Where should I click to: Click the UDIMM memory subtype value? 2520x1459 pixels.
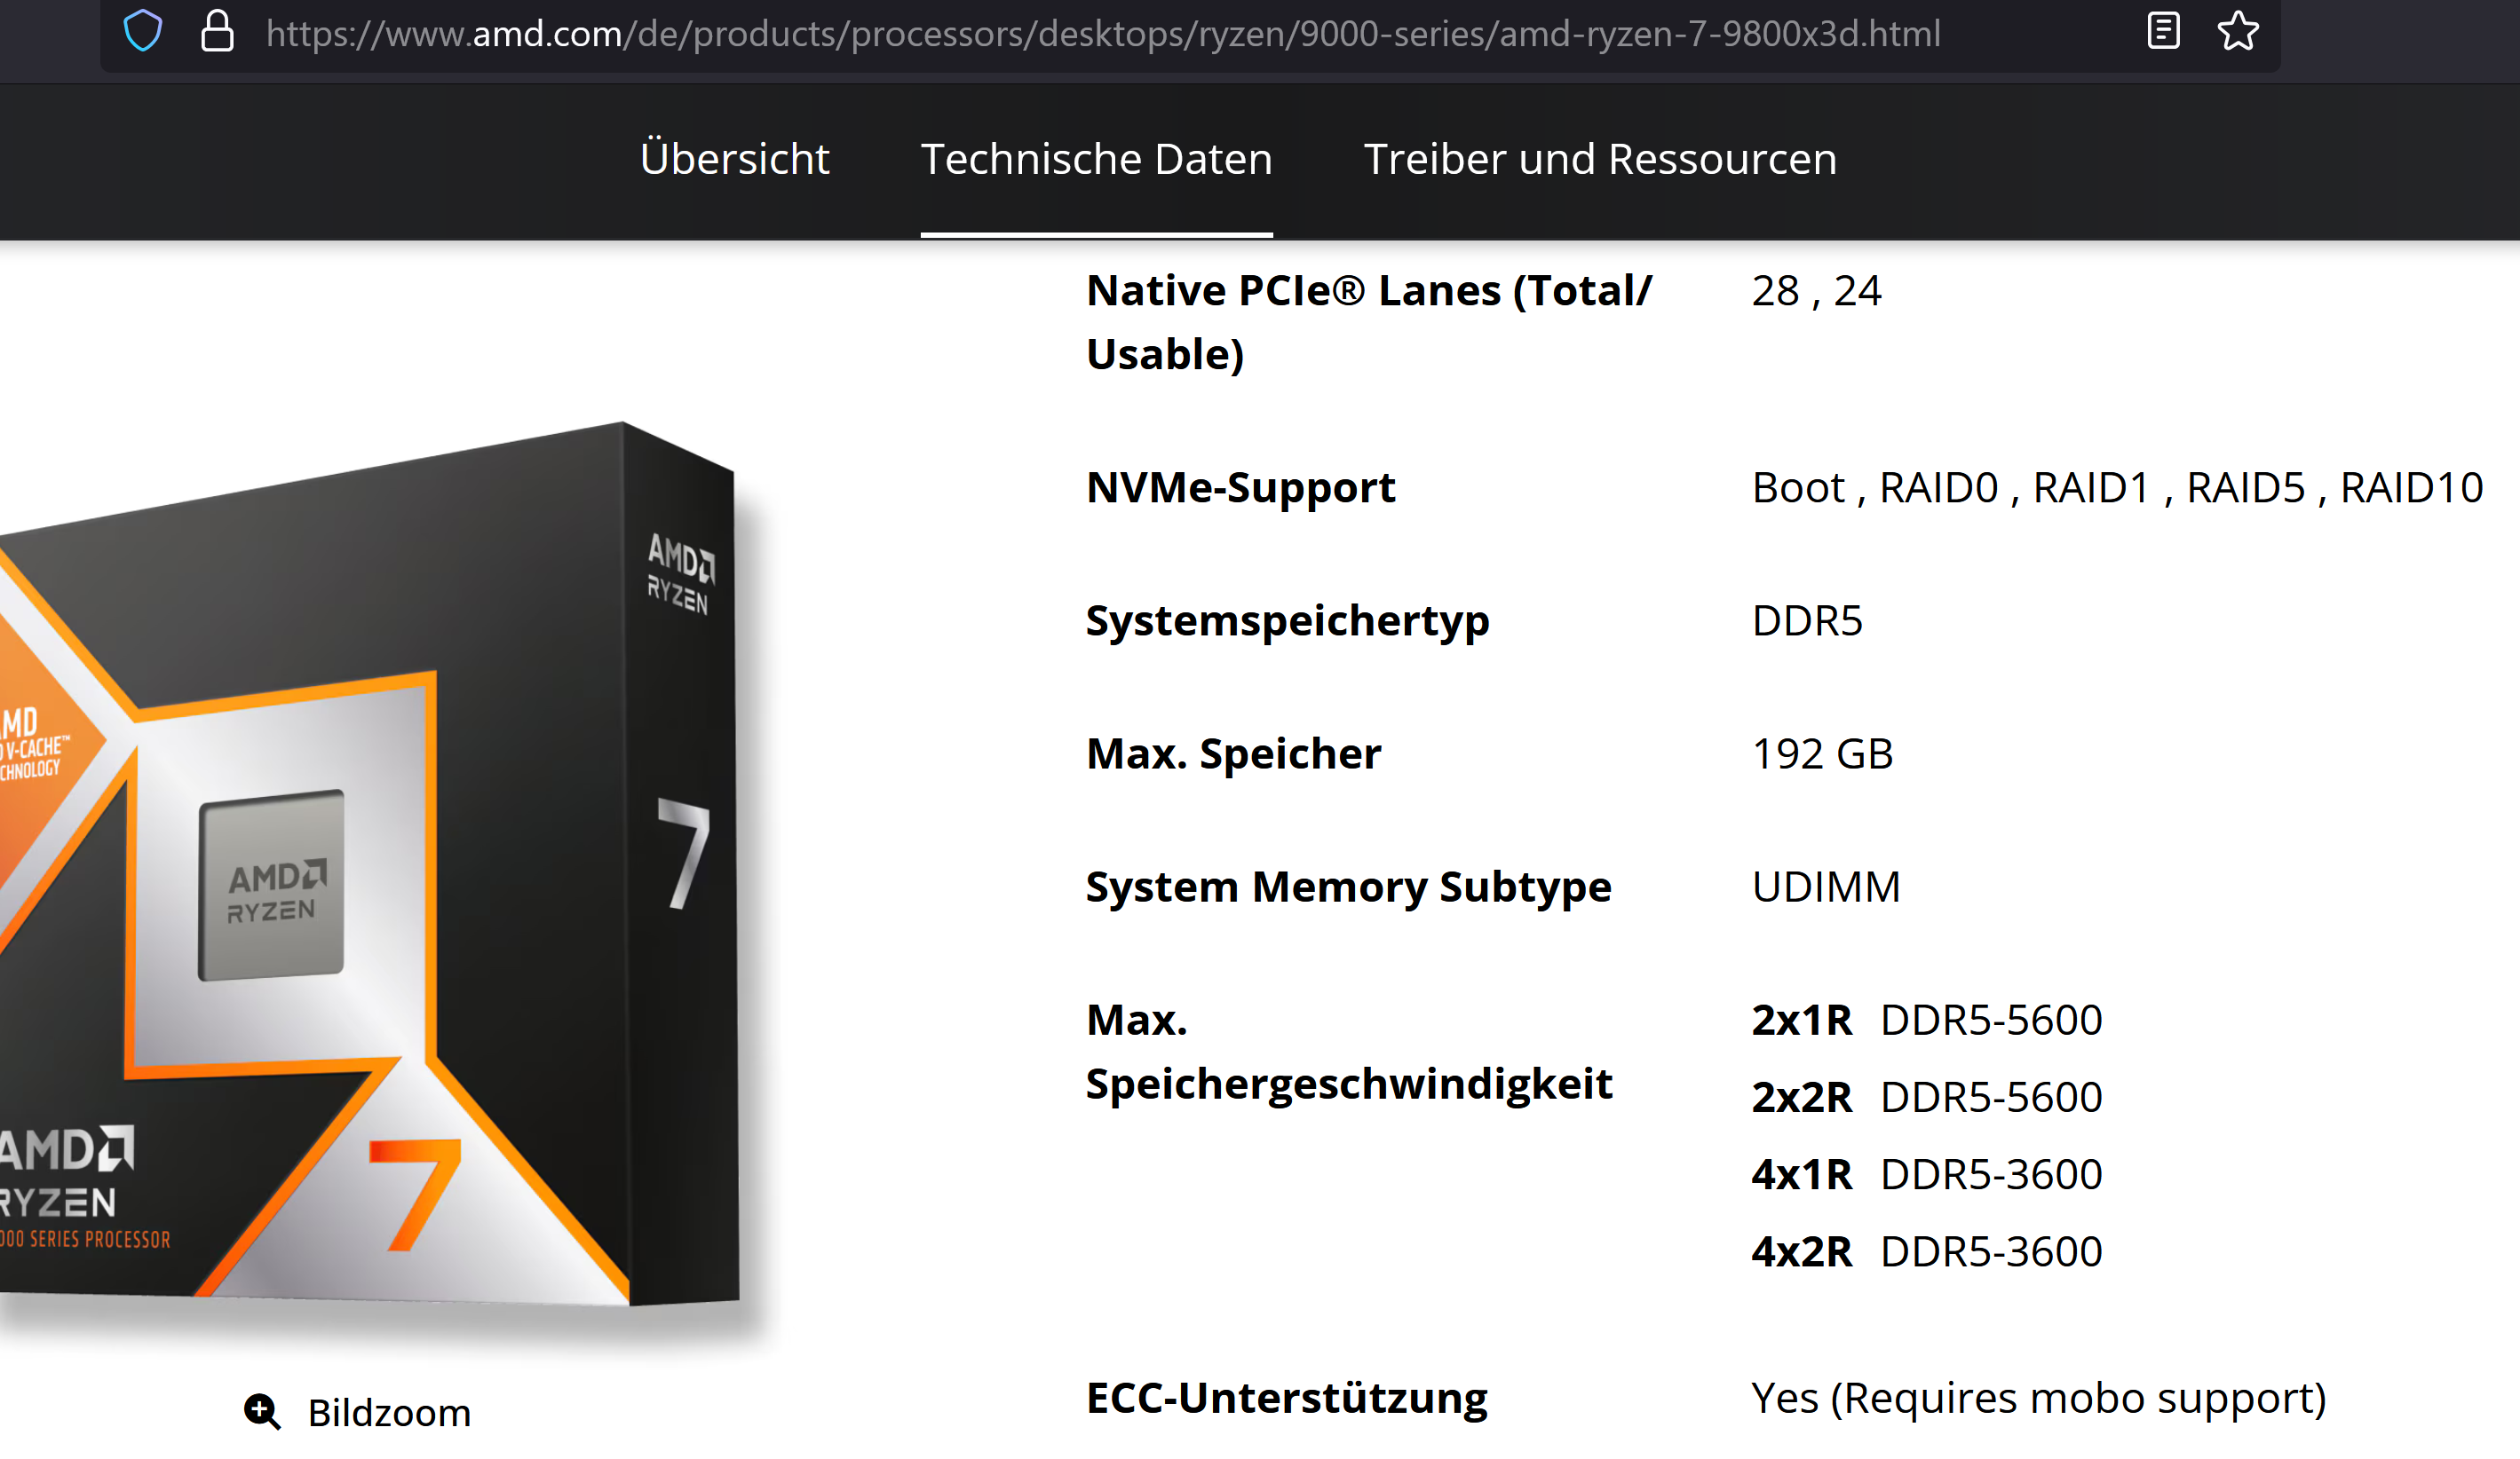(x=1825, y=887)
